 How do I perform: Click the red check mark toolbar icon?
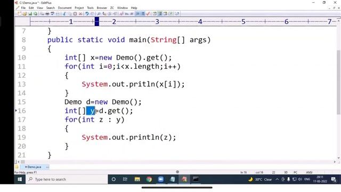[x=148, y=14]
